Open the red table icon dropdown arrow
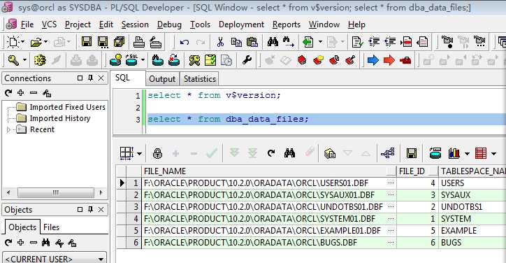This screenshot has height=263, width=506. pos(493,153)
